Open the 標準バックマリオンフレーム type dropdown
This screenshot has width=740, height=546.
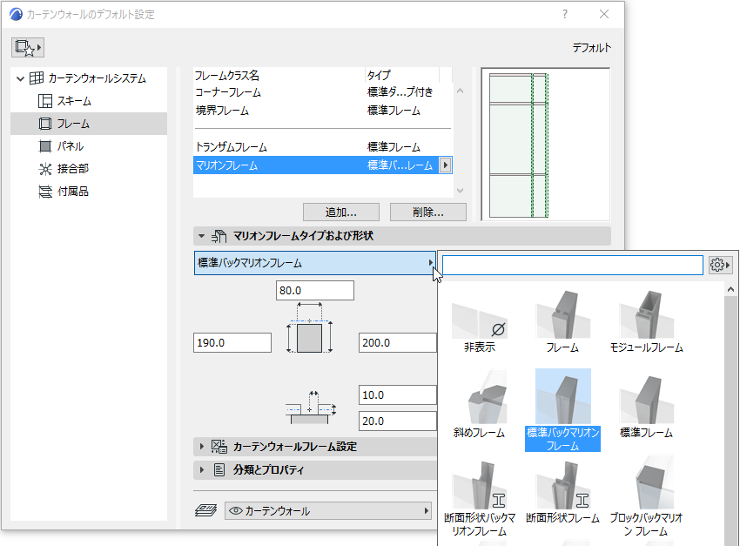pos(315,263)
